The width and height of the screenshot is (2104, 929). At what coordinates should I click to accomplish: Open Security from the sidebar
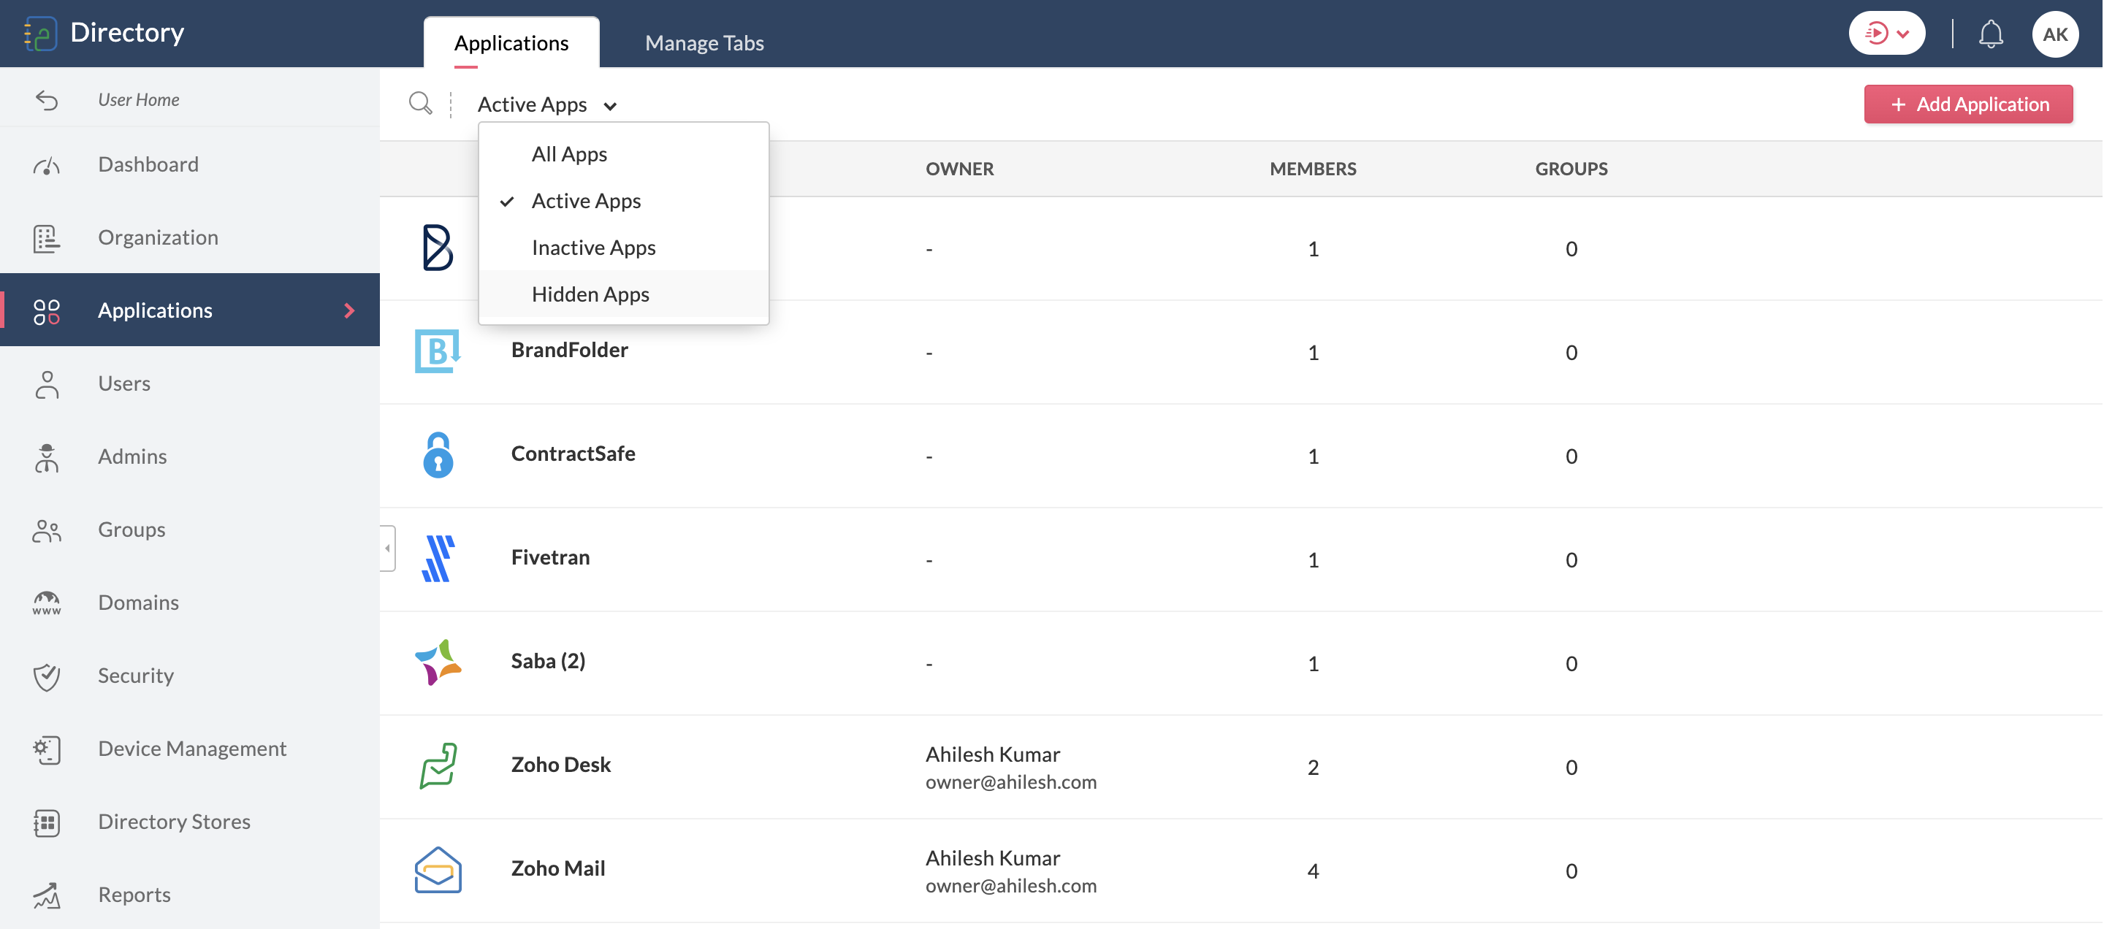(136, 675)
